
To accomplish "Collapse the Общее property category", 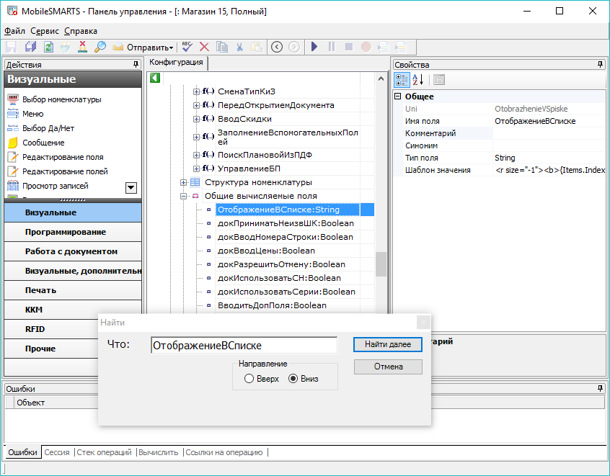I will point(397,96).
